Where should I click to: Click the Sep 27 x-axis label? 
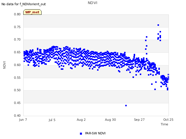tap(139, 120)
